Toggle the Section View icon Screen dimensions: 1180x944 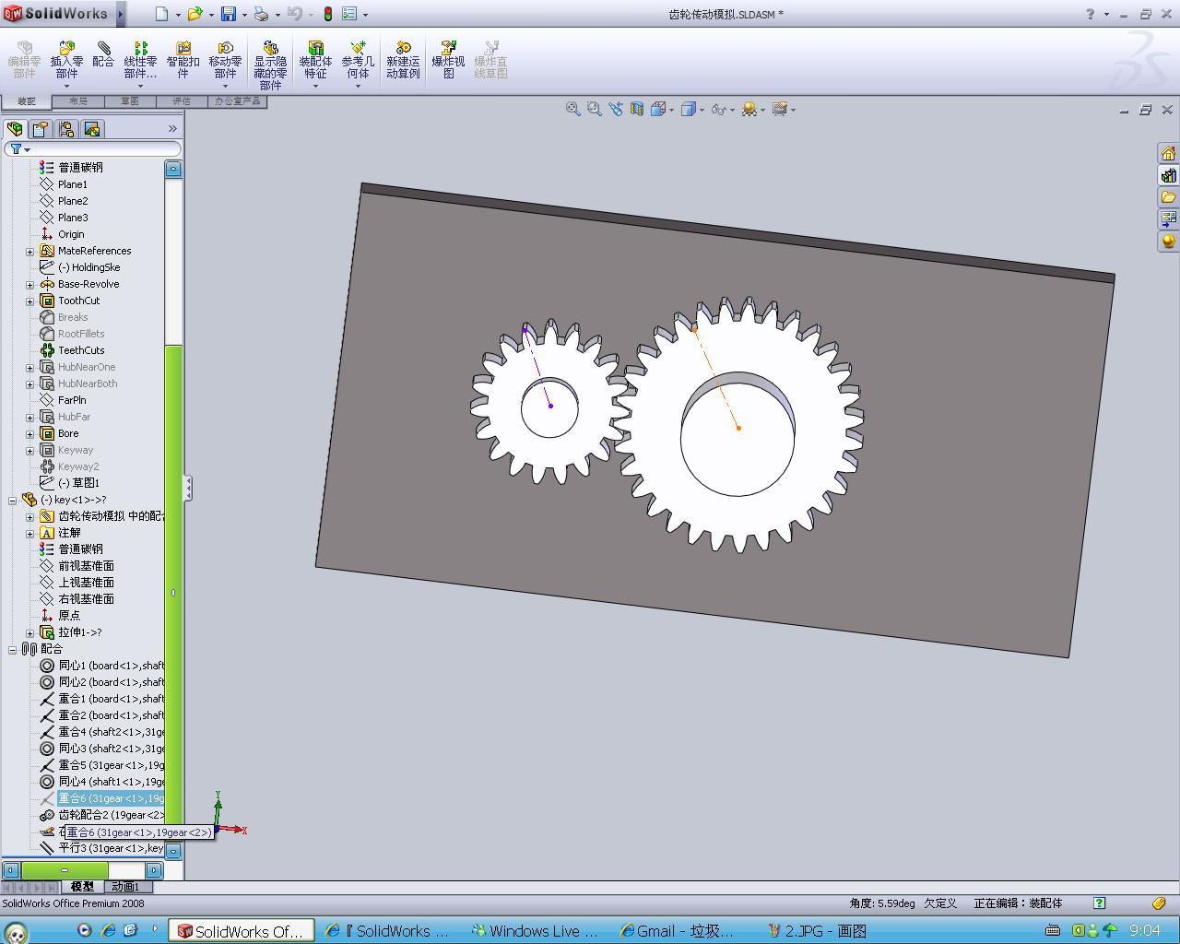point(636,109)
